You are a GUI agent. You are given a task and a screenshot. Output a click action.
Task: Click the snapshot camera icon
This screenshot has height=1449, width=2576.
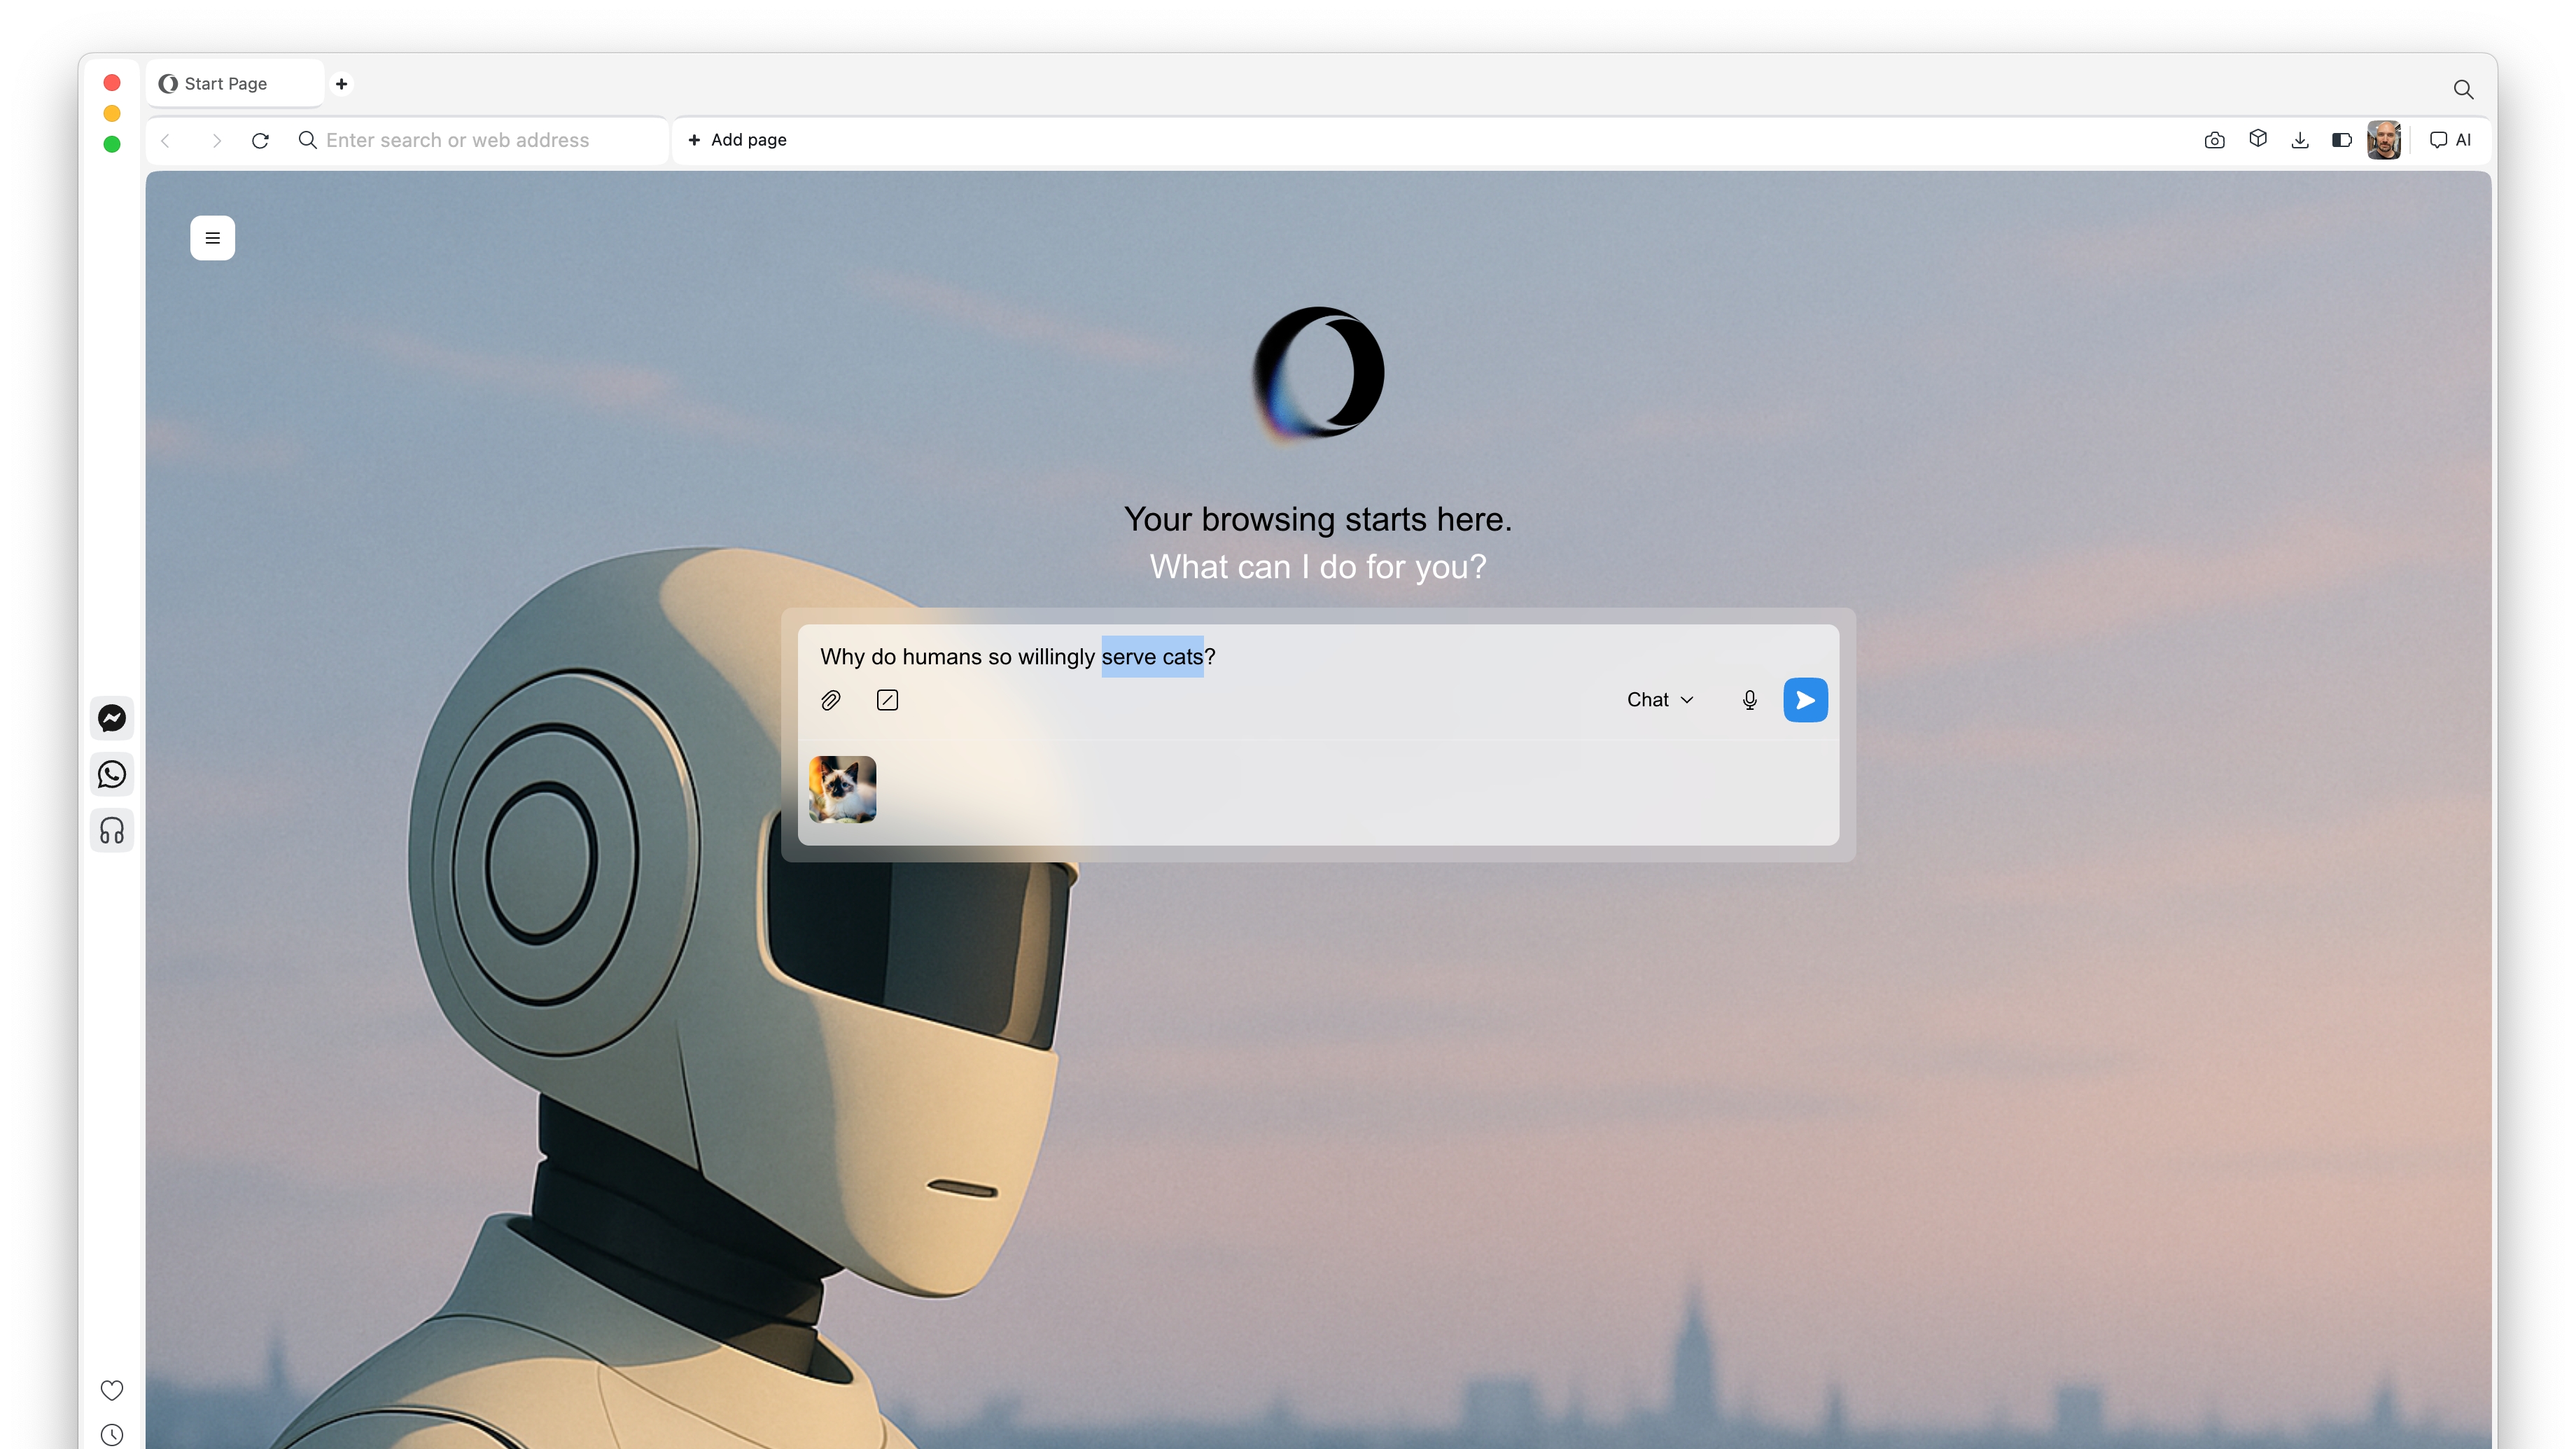pos(2214,140)
